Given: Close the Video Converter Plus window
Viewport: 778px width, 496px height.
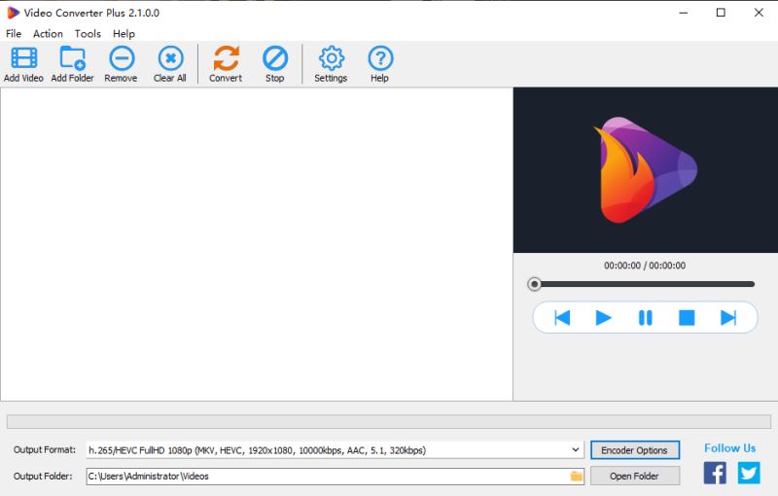Looking at the screenshot, I should point(759,13).
